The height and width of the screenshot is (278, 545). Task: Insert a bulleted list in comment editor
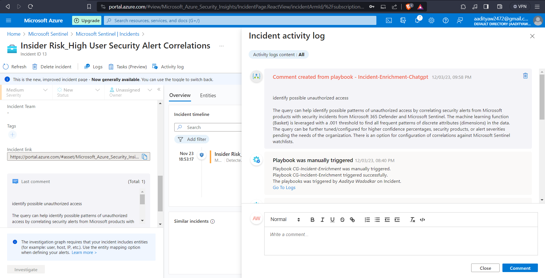(x=377, y=220)
